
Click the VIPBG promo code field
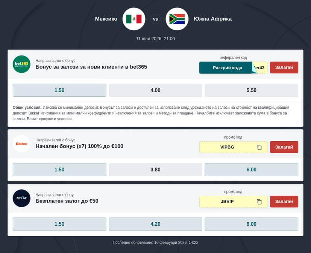[x=227, y=147]
